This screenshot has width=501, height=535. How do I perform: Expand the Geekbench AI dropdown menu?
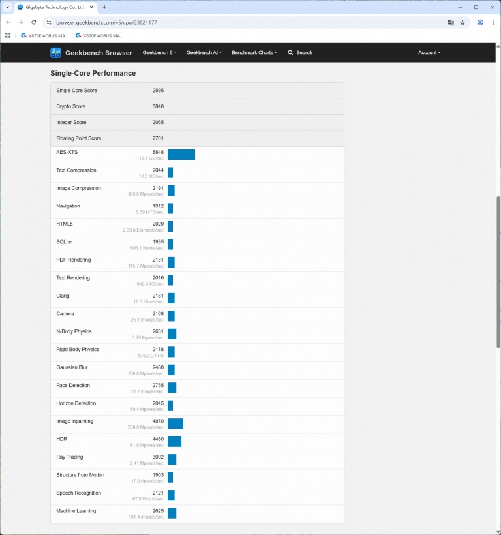point(204,53)
